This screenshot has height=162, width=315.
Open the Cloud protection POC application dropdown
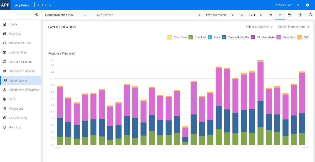[65, 15]
